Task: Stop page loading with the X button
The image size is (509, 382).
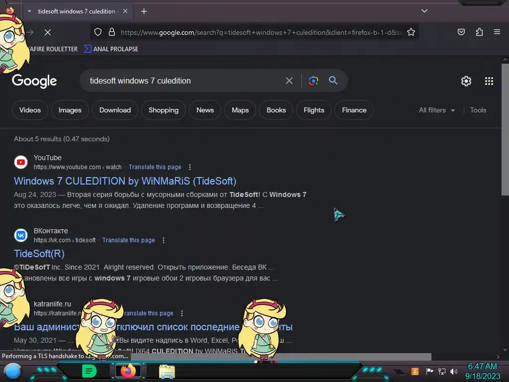Action: pos(48,32)
